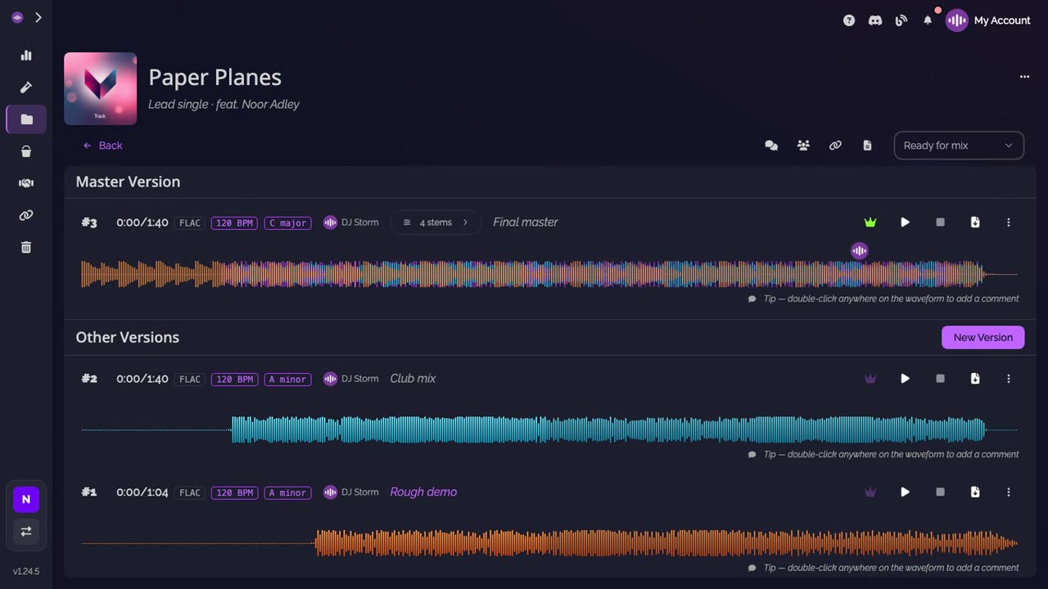The height and width of the screenshot is (589, 1048).
Task: Play the Rough demo version
Action: (x=905, y=492)
